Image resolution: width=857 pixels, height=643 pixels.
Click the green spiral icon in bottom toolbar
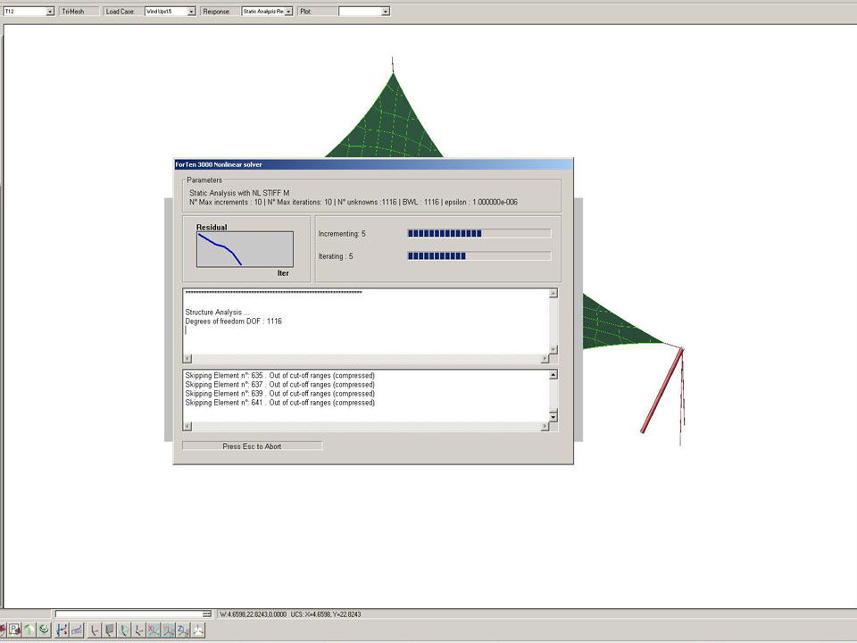44,630
